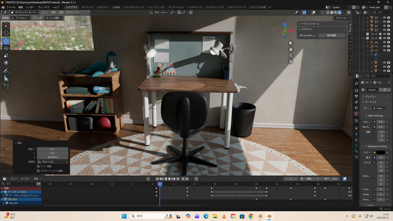Select the Rotate tool
The height and width of the screenshot is (221, 393).
pyautogui.click(x=6, y=48)
